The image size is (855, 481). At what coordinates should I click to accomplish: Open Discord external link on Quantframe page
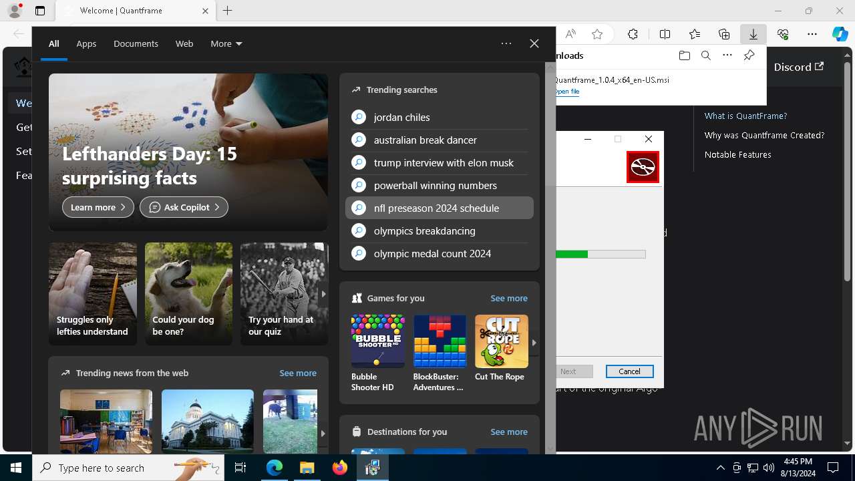(798, 67)
